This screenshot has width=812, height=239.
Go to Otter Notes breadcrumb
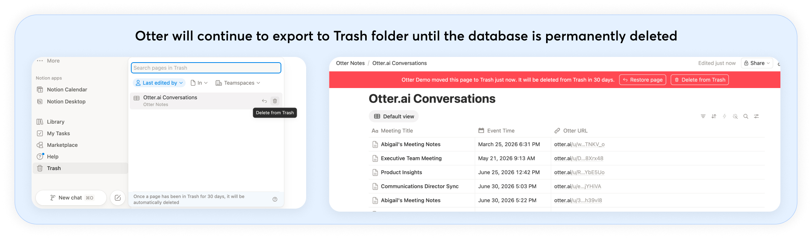pyautogui.click(x=351, y=63)
